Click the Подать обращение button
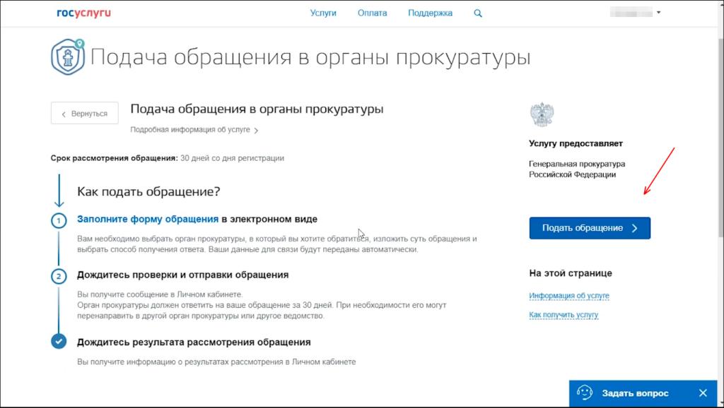 click(590, 228)
